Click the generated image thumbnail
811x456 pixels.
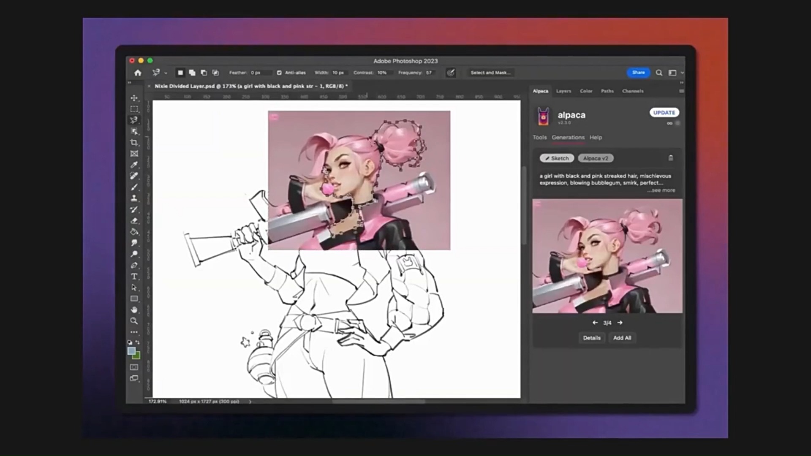[x=607, y=256]
